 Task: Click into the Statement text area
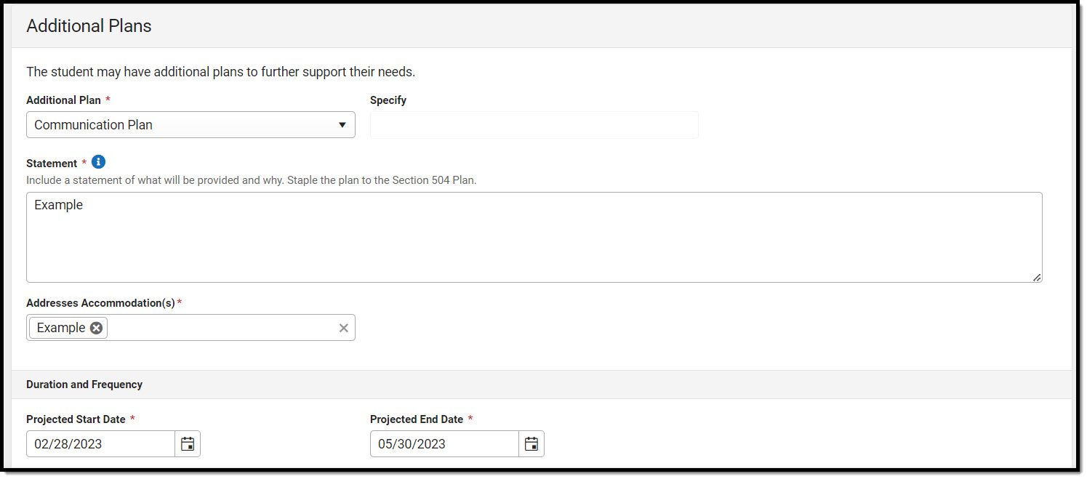click(x=534, y=237)
